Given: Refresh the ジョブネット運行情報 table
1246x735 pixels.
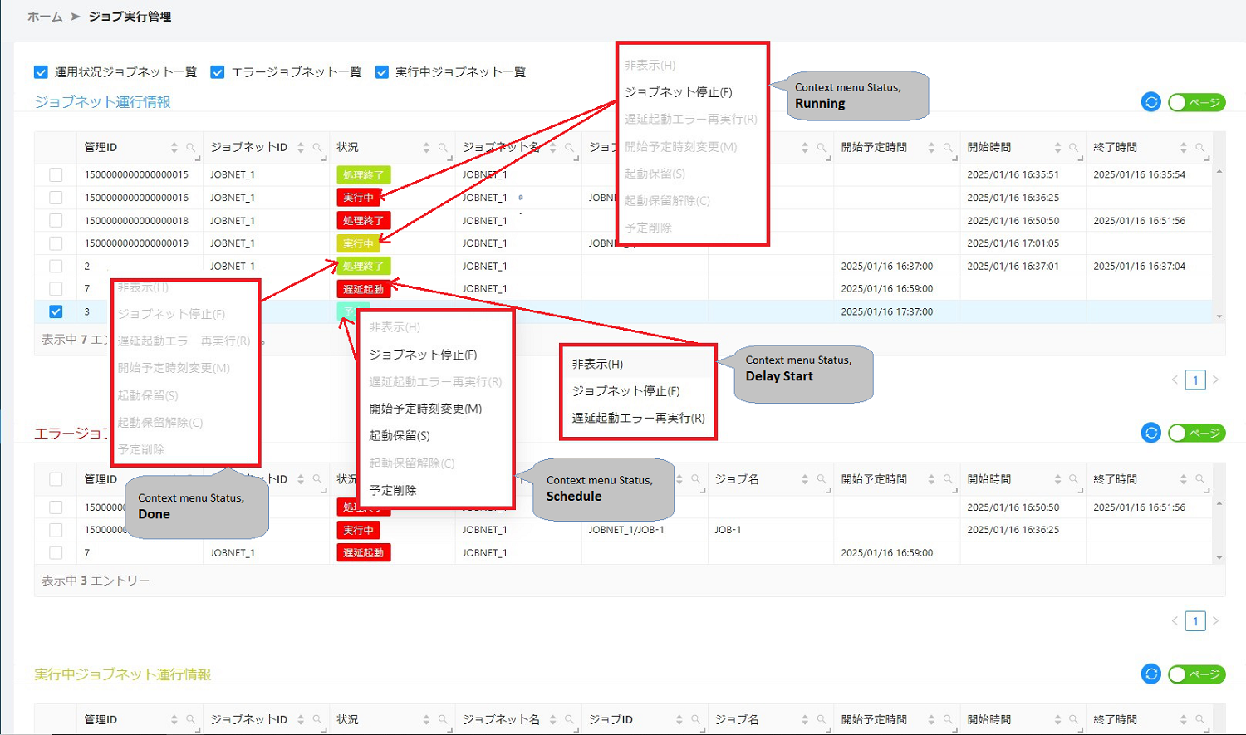Looking at the screenshot, I should [x=1151, y=101].
